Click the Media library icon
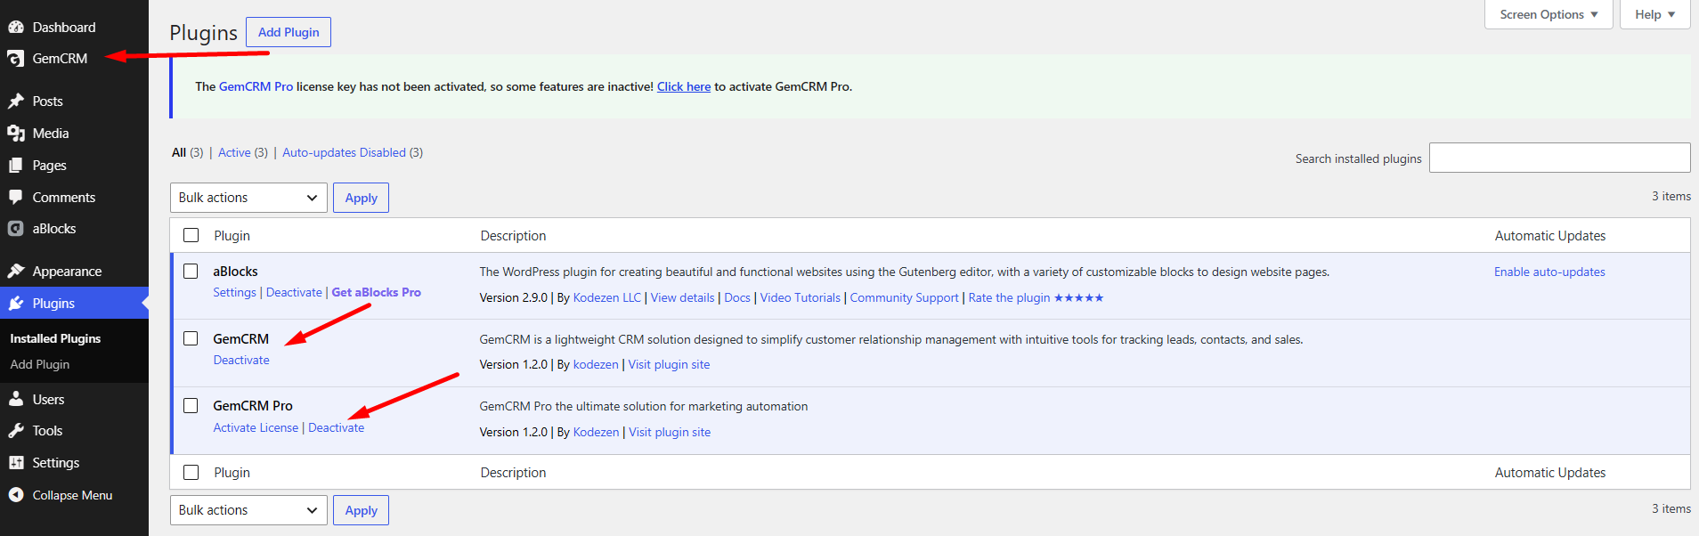The height and width of the screenshot is (536, 1699). click(16, 134)
